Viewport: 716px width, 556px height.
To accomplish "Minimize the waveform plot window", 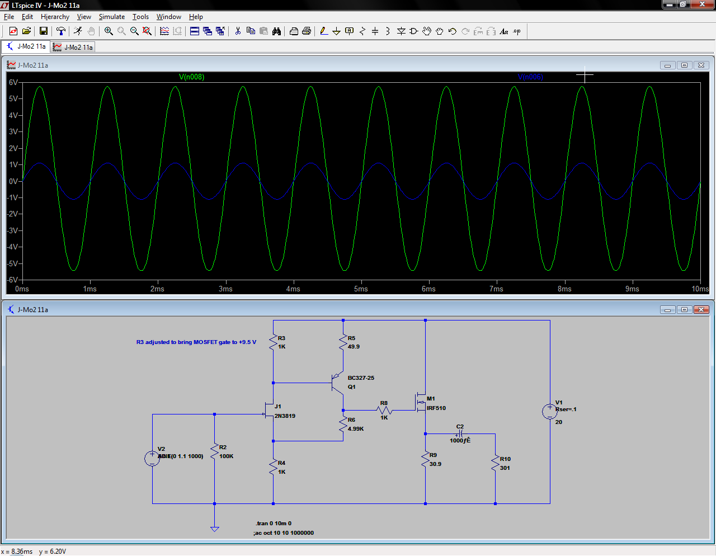I will click(667, 65).
